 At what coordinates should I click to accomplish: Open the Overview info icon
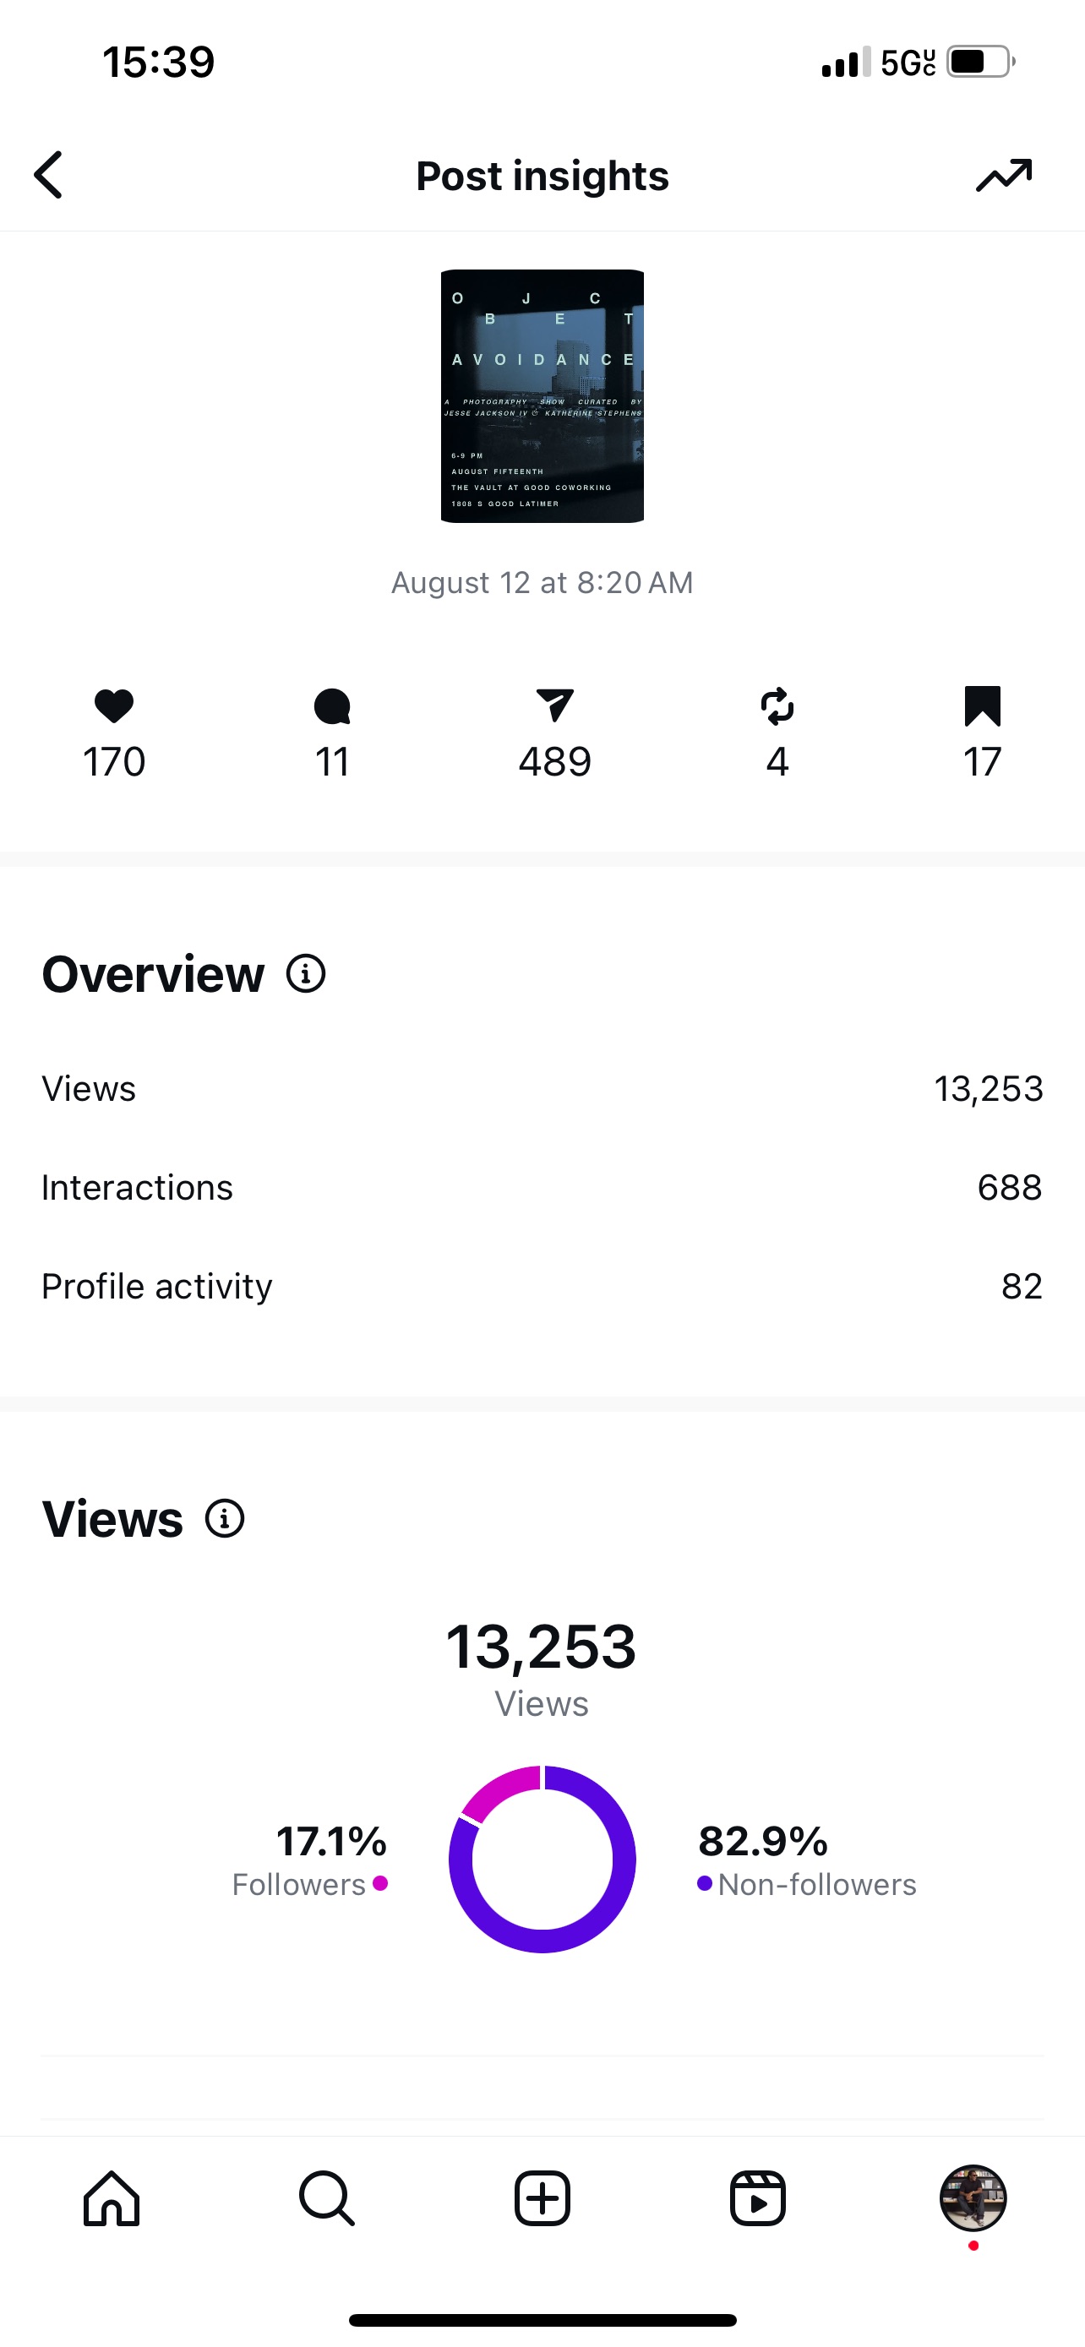306,973
